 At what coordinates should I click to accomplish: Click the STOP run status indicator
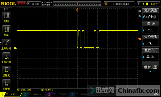tap(21, 4)
